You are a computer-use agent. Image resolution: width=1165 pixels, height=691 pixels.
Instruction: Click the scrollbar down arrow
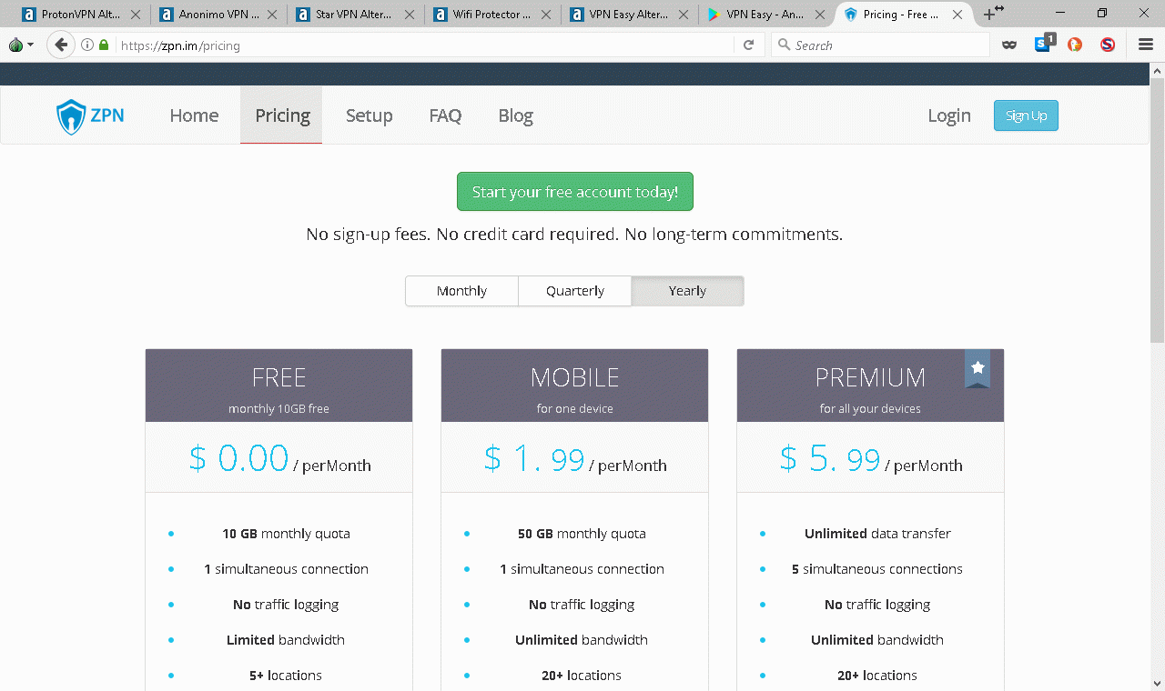(1157, 683)
